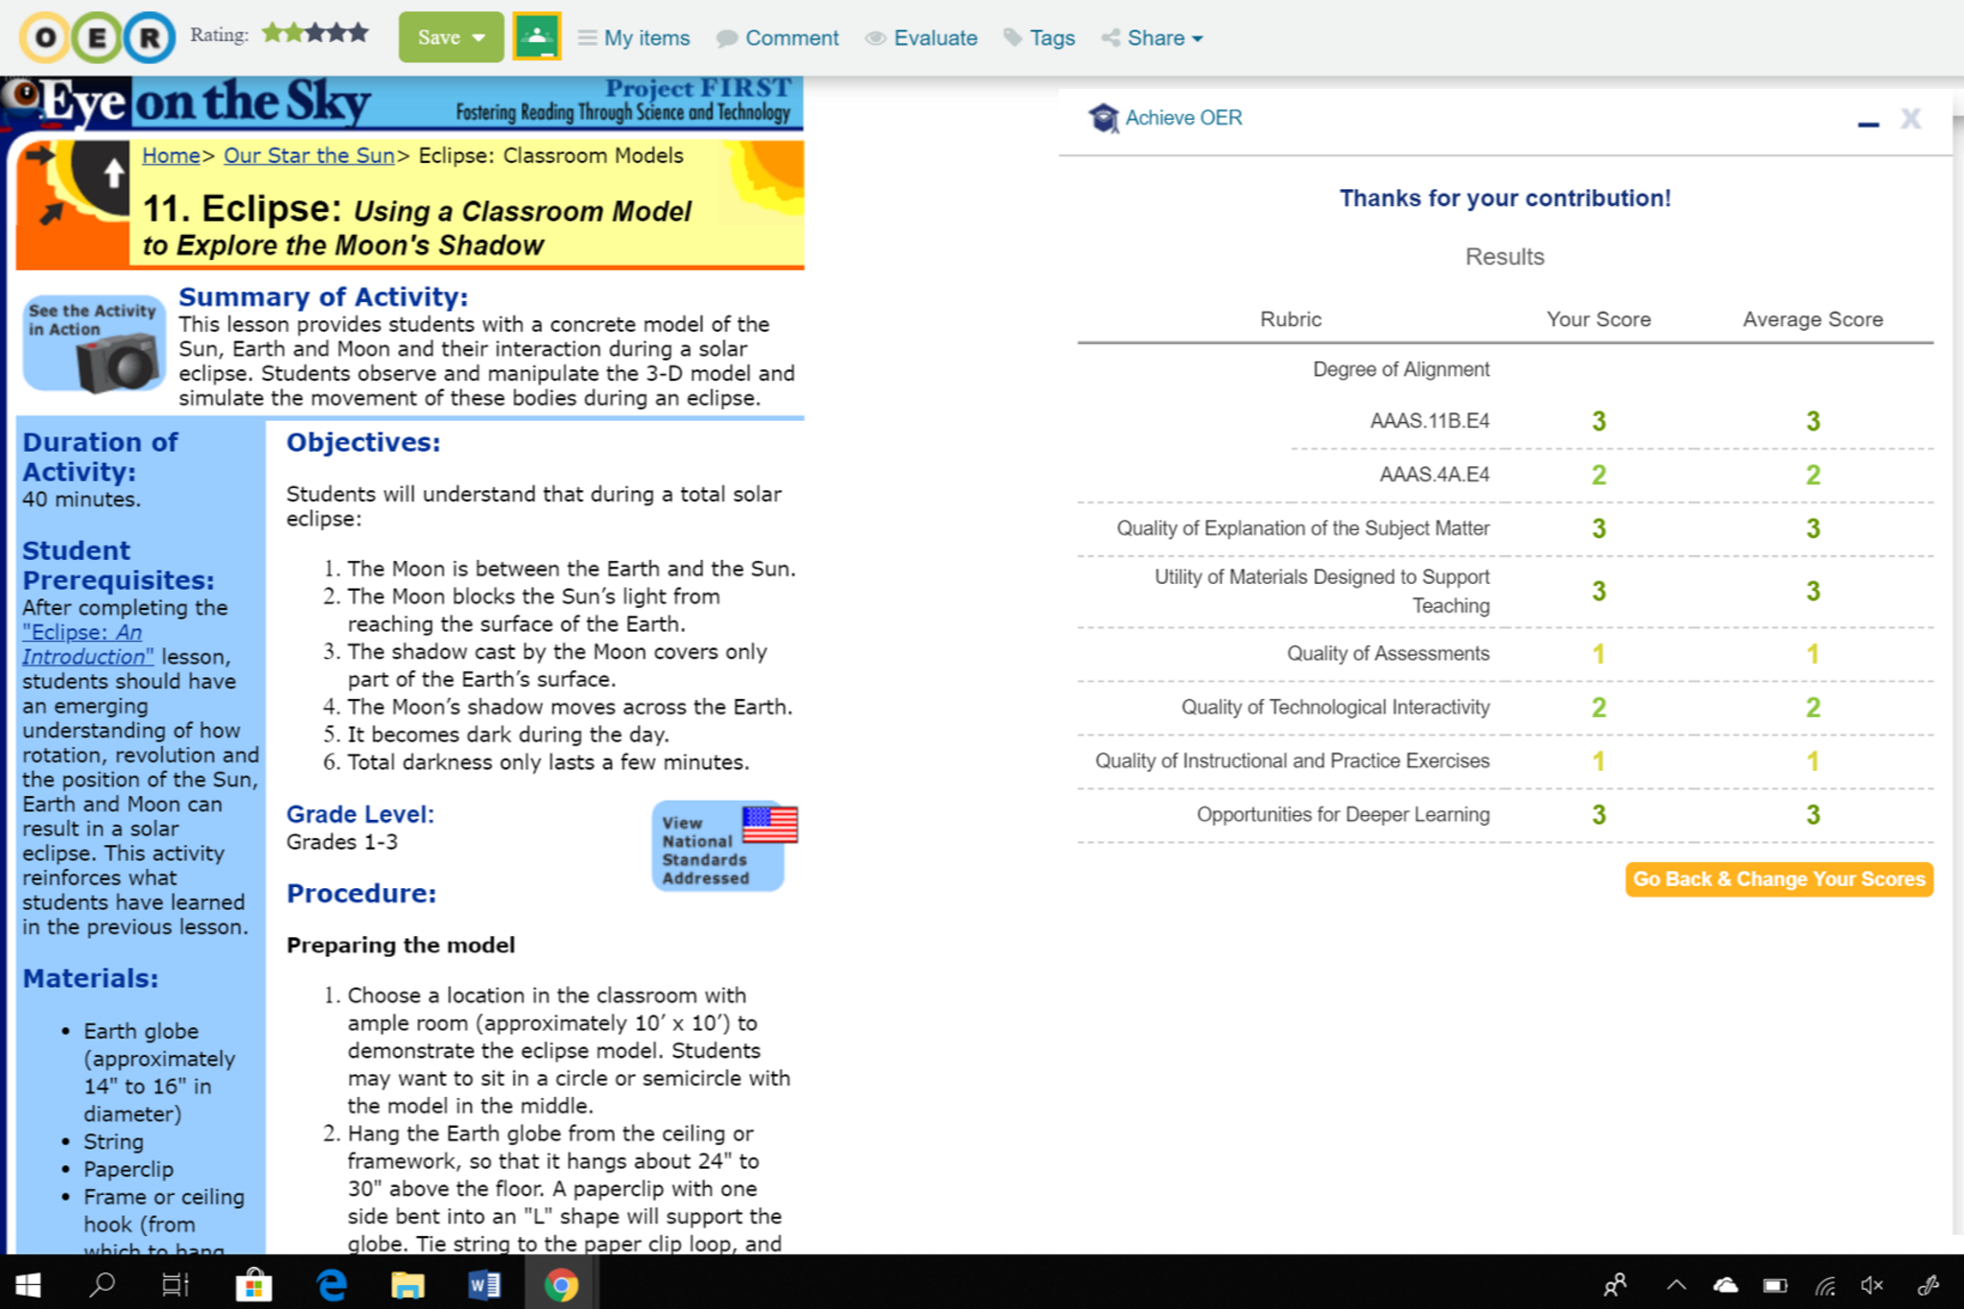Screen dimensions: 1964x1309
Task: Open Microsoft Edge from the taskbar
Action: pos(332,1284)
